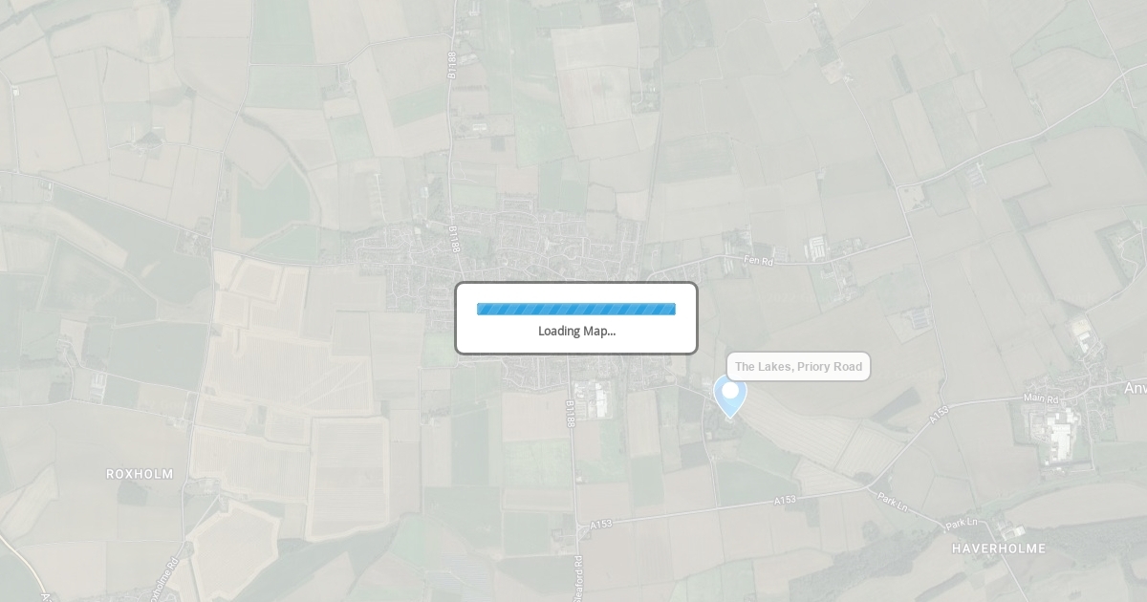Click the white loading dialog panel border

coord(576,318)
